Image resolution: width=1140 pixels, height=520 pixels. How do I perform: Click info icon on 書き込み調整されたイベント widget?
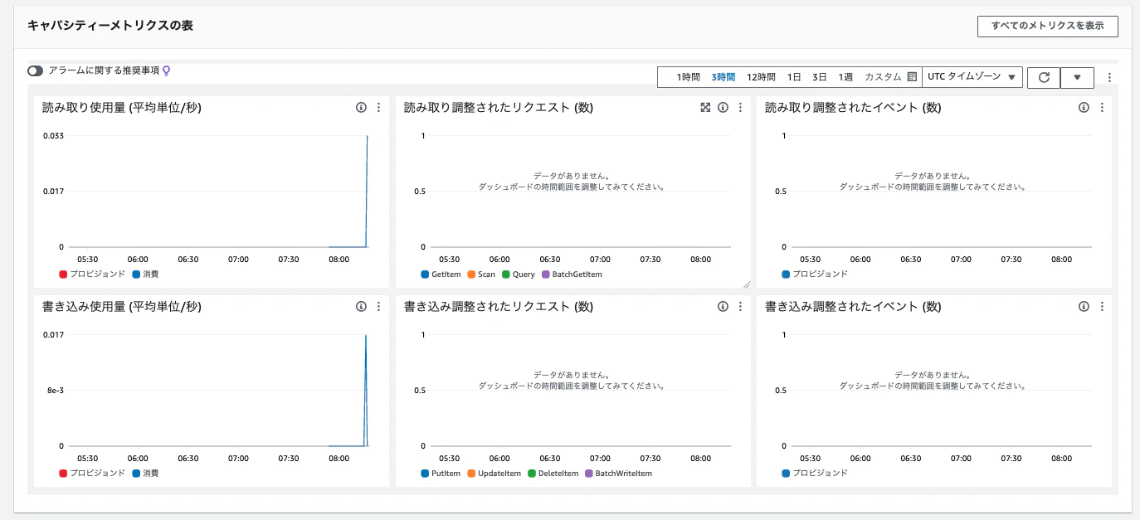pyautogui.click(x=1084, y=306)
